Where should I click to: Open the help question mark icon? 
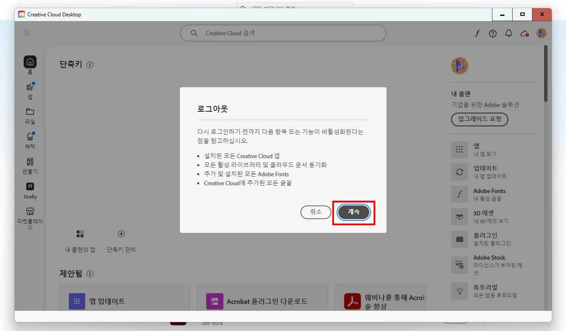(493, 33)
